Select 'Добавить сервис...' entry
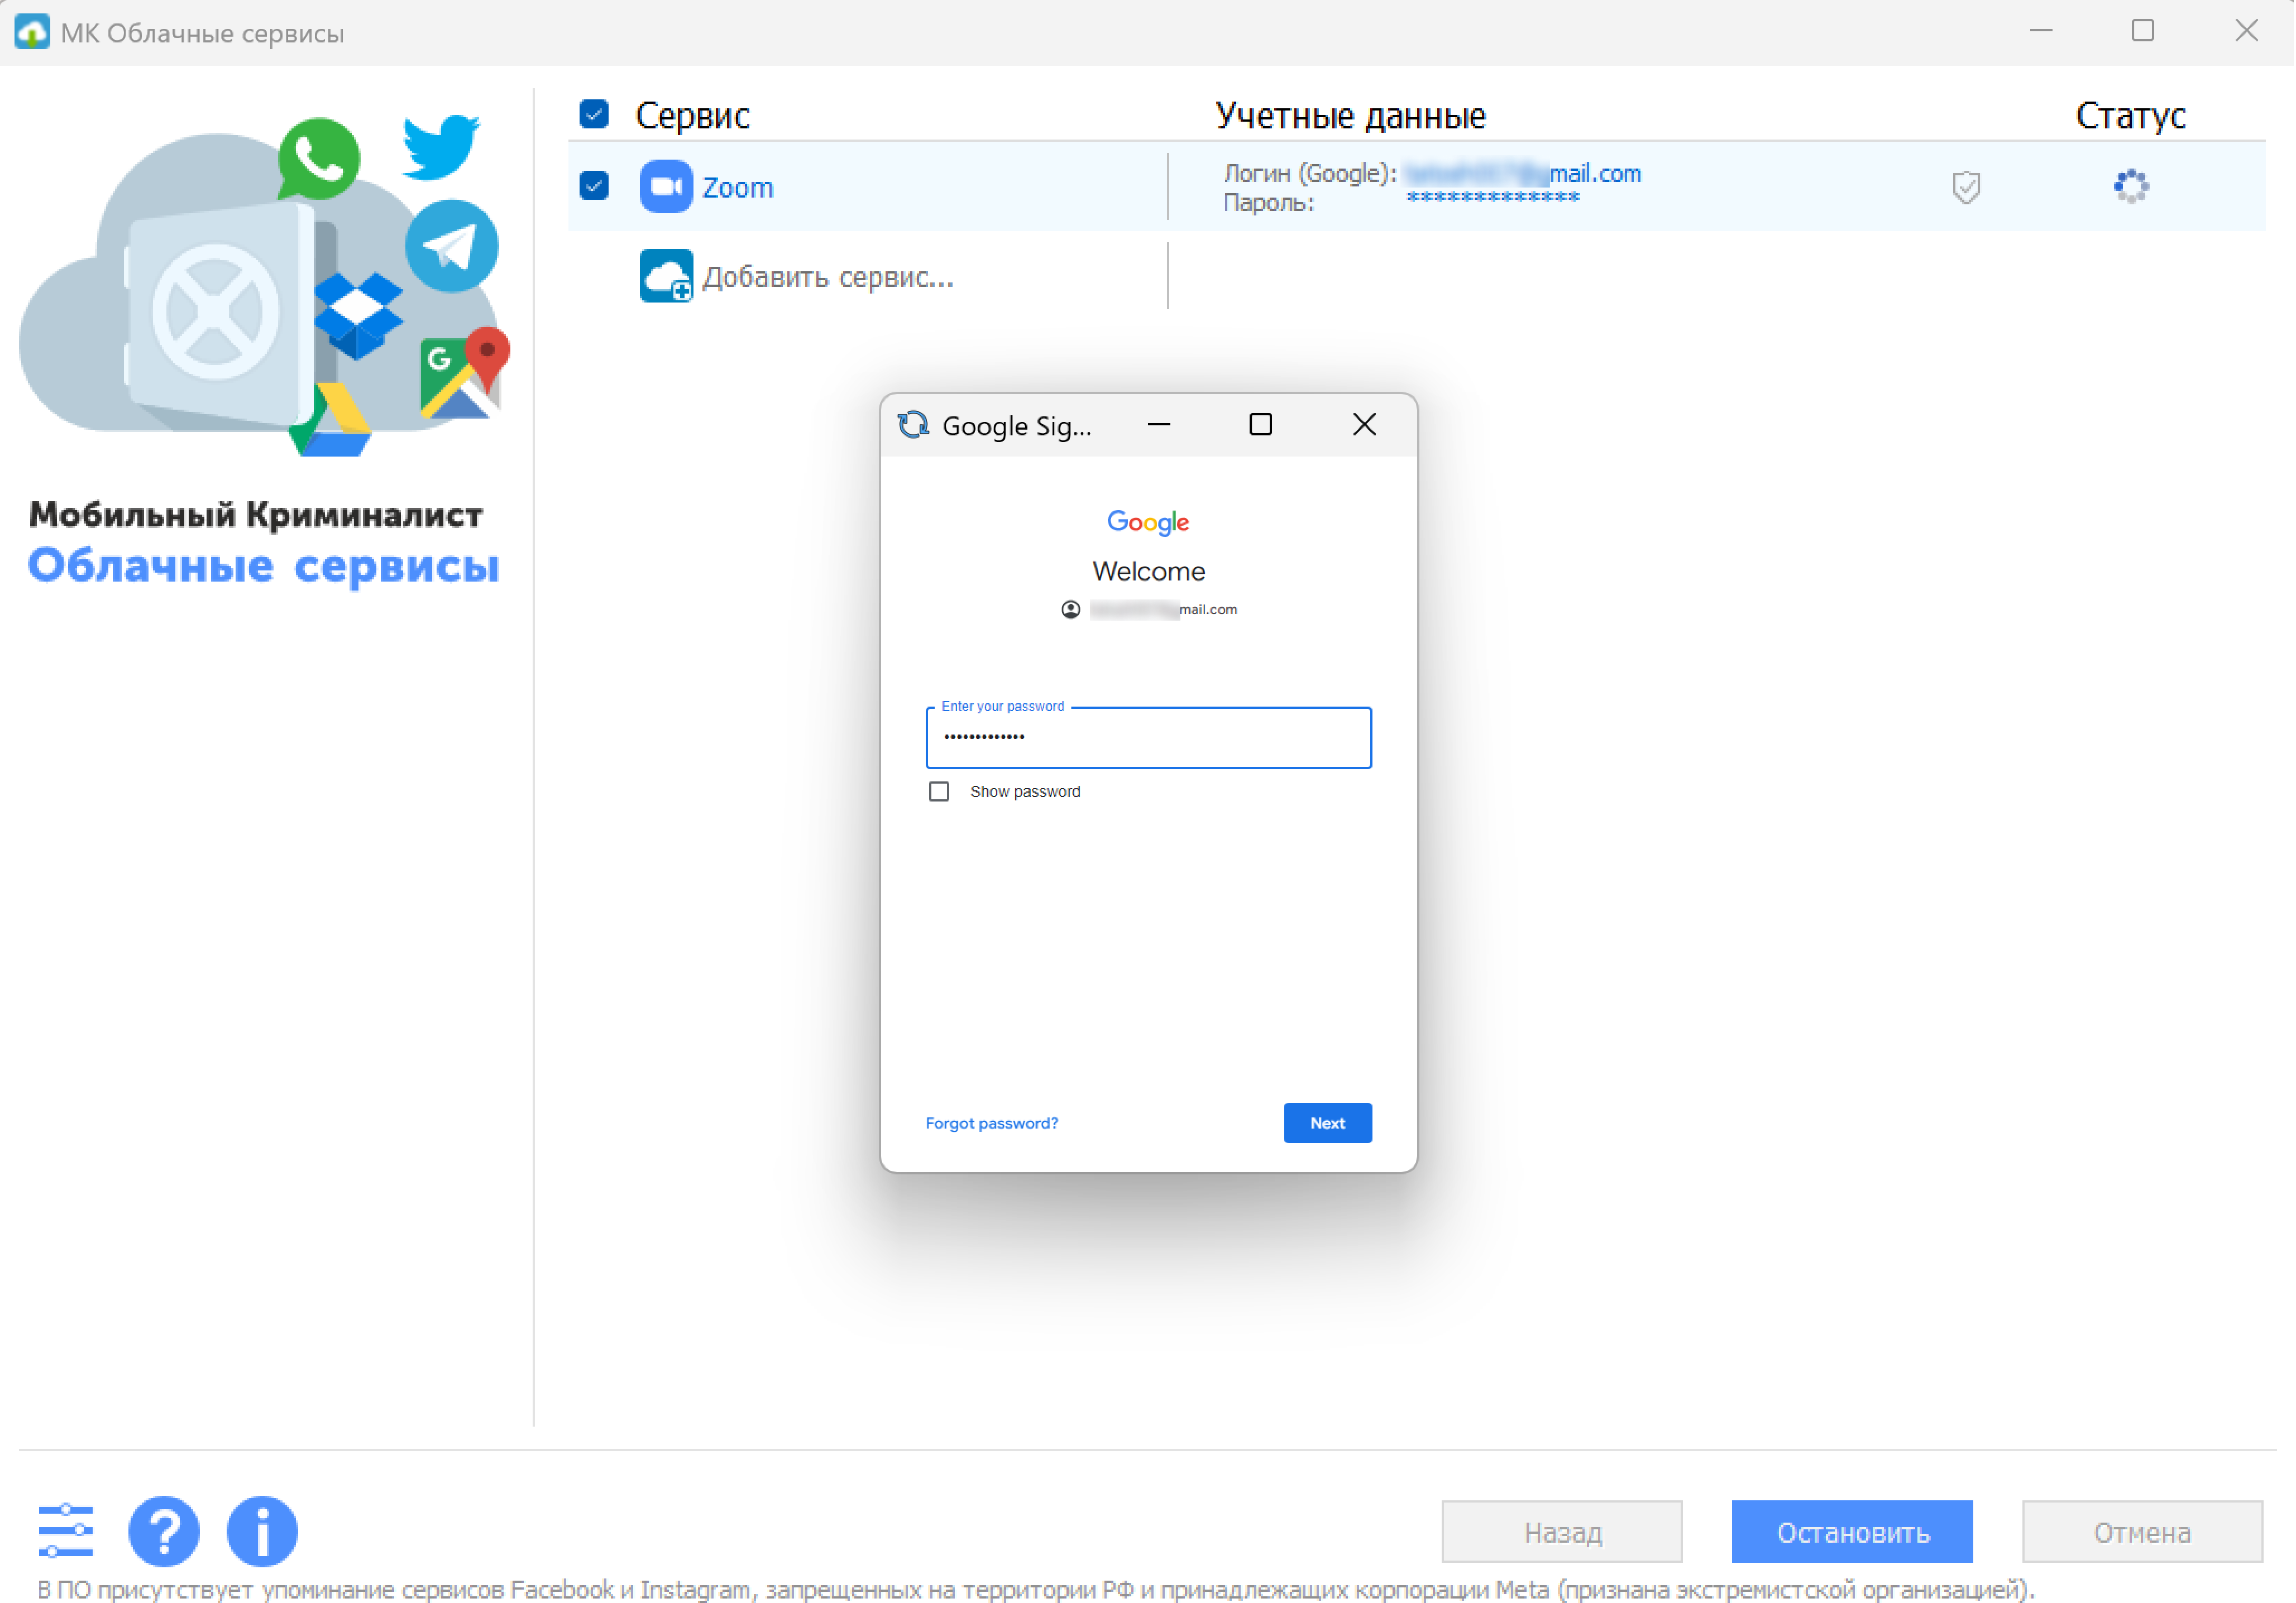 [x=828, y=277]
